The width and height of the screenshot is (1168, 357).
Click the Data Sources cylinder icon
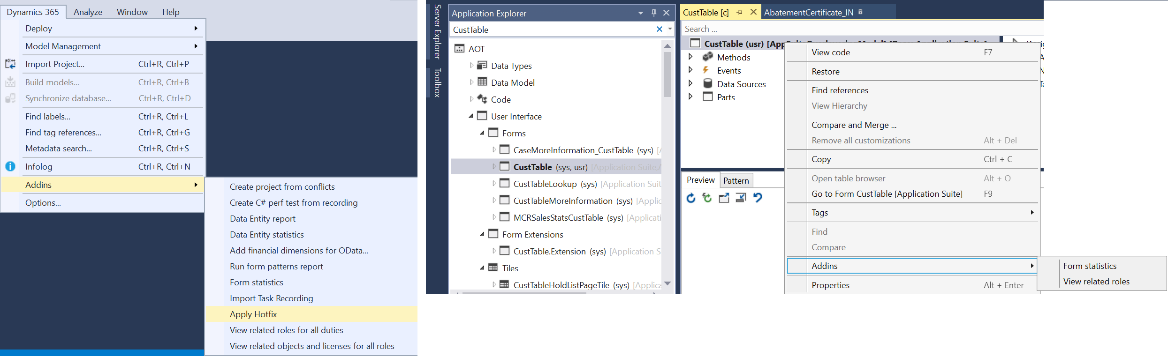tap(708, 83)
